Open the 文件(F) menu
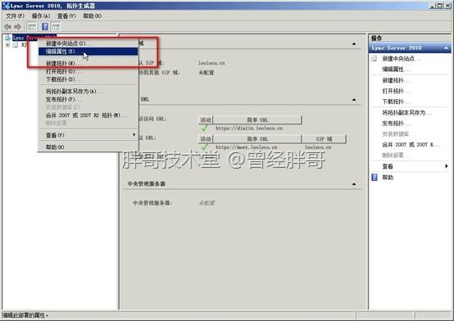 15,16
